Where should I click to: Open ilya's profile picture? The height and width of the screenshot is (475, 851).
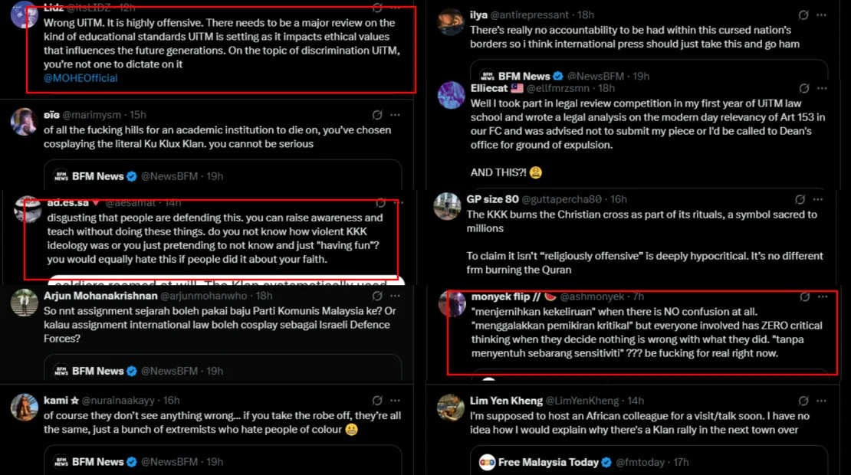point(451,22)
